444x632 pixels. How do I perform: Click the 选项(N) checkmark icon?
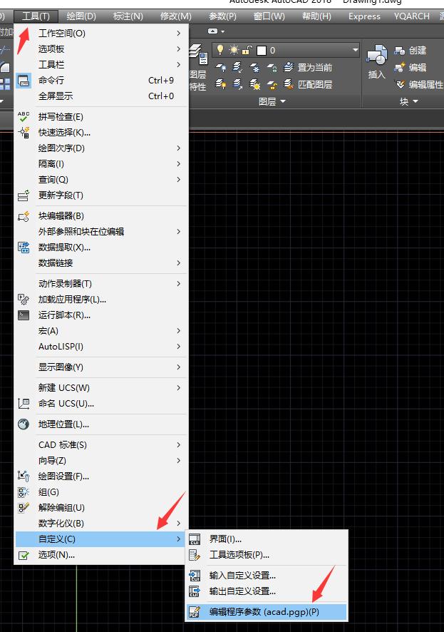point(24,555)
